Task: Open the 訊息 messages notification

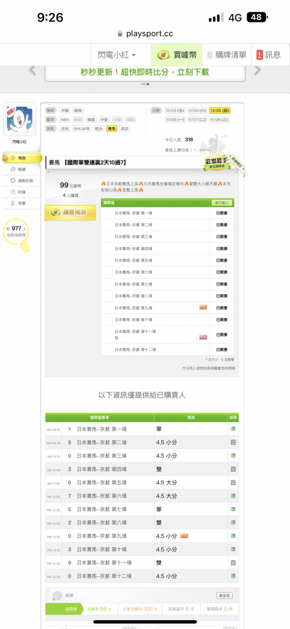Action: pyautogui.click(x=269, y=55)
